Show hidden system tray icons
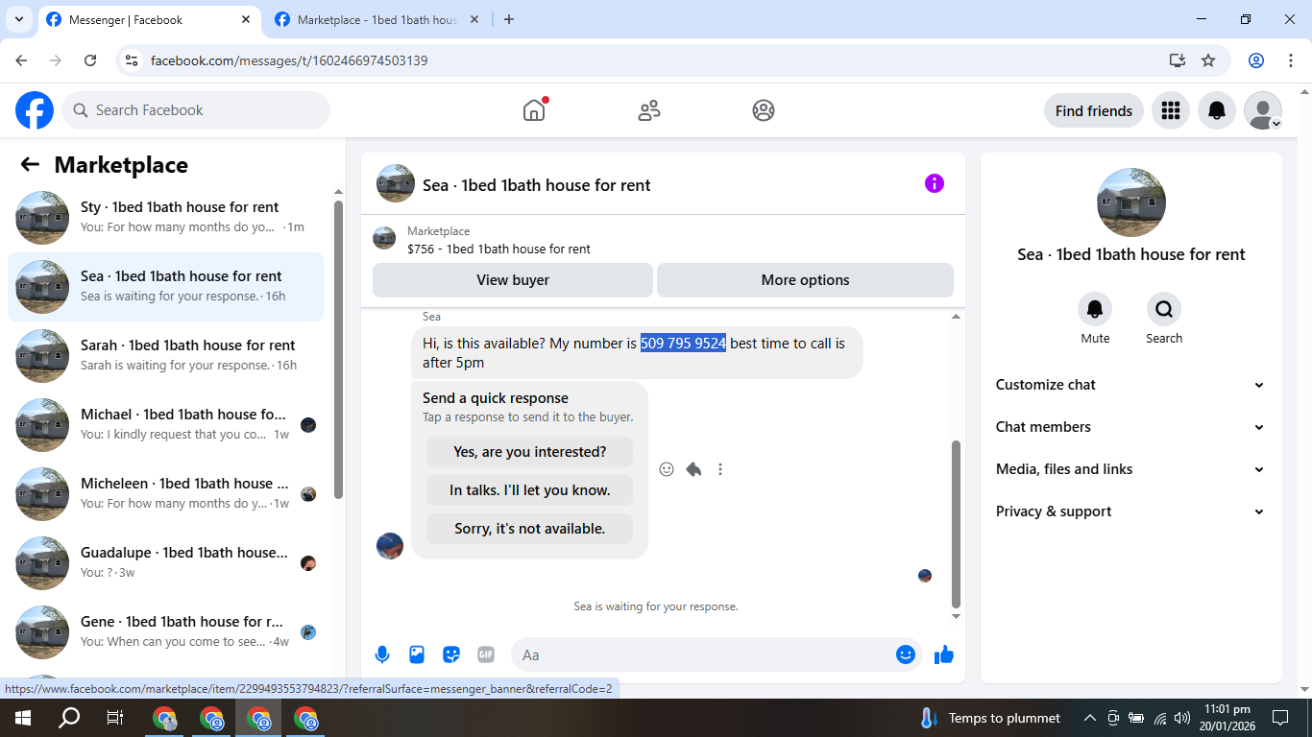The width and height of the screenshot is (1312, 737). [x=1090, y=718]
